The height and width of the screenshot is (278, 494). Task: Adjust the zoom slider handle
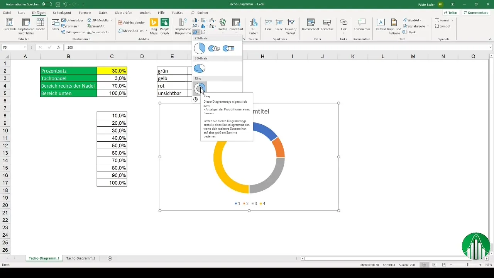(x=467, y=265)
